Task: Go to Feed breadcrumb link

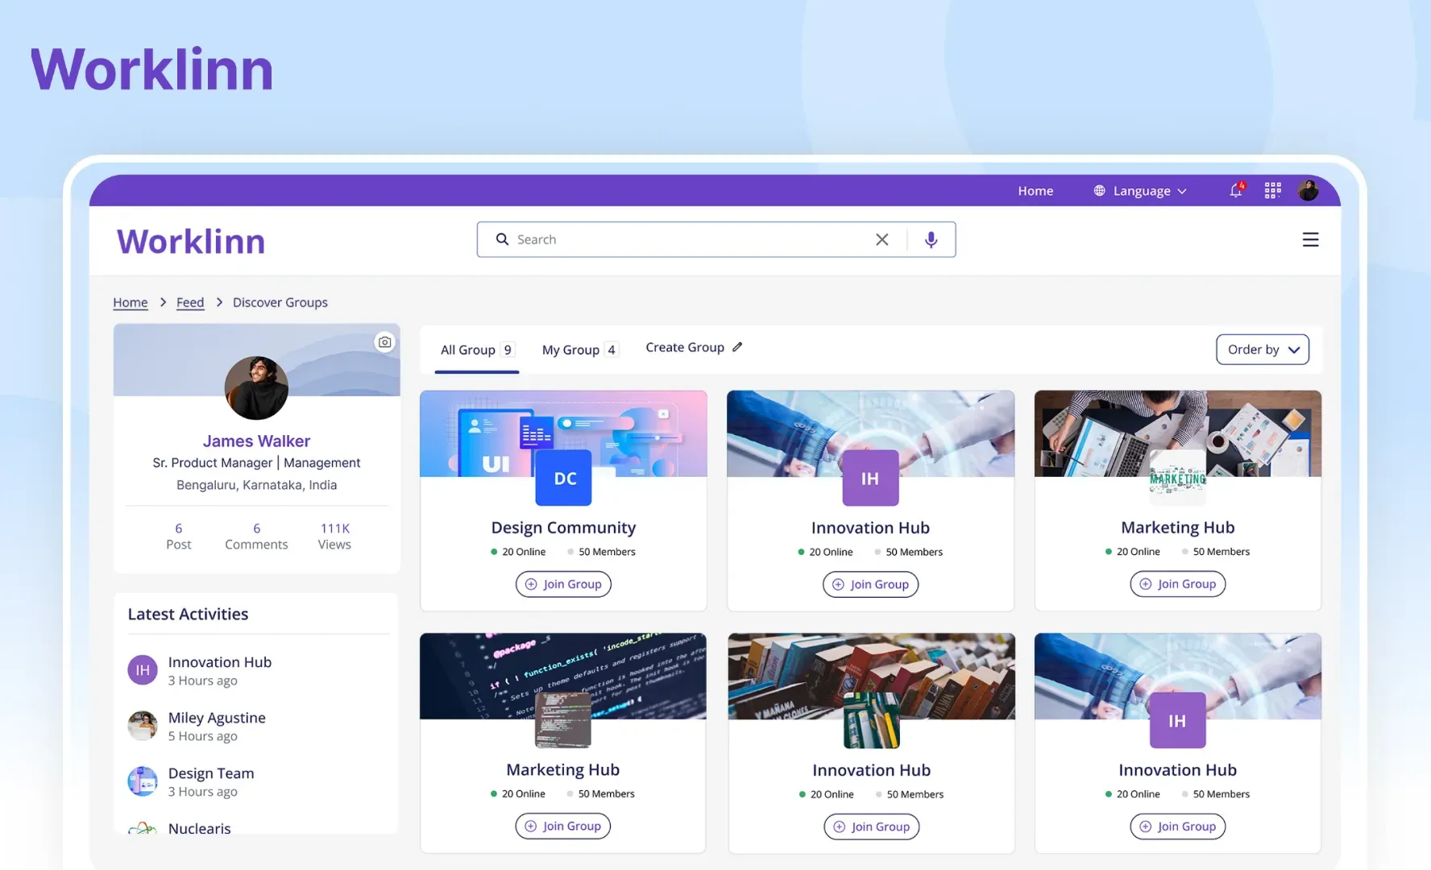Action: tap(190, 302)
